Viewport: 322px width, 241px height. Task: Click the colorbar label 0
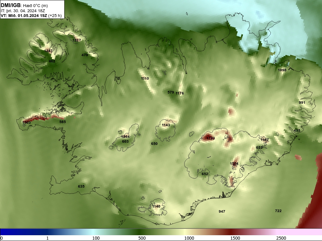tap(2, 238)
